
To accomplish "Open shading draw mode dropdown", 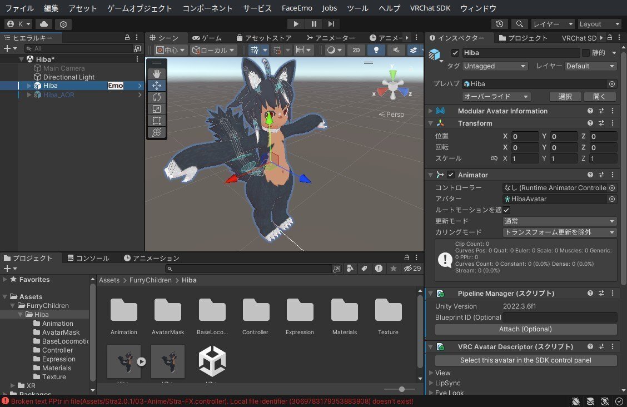I will (x=334, y=50).
